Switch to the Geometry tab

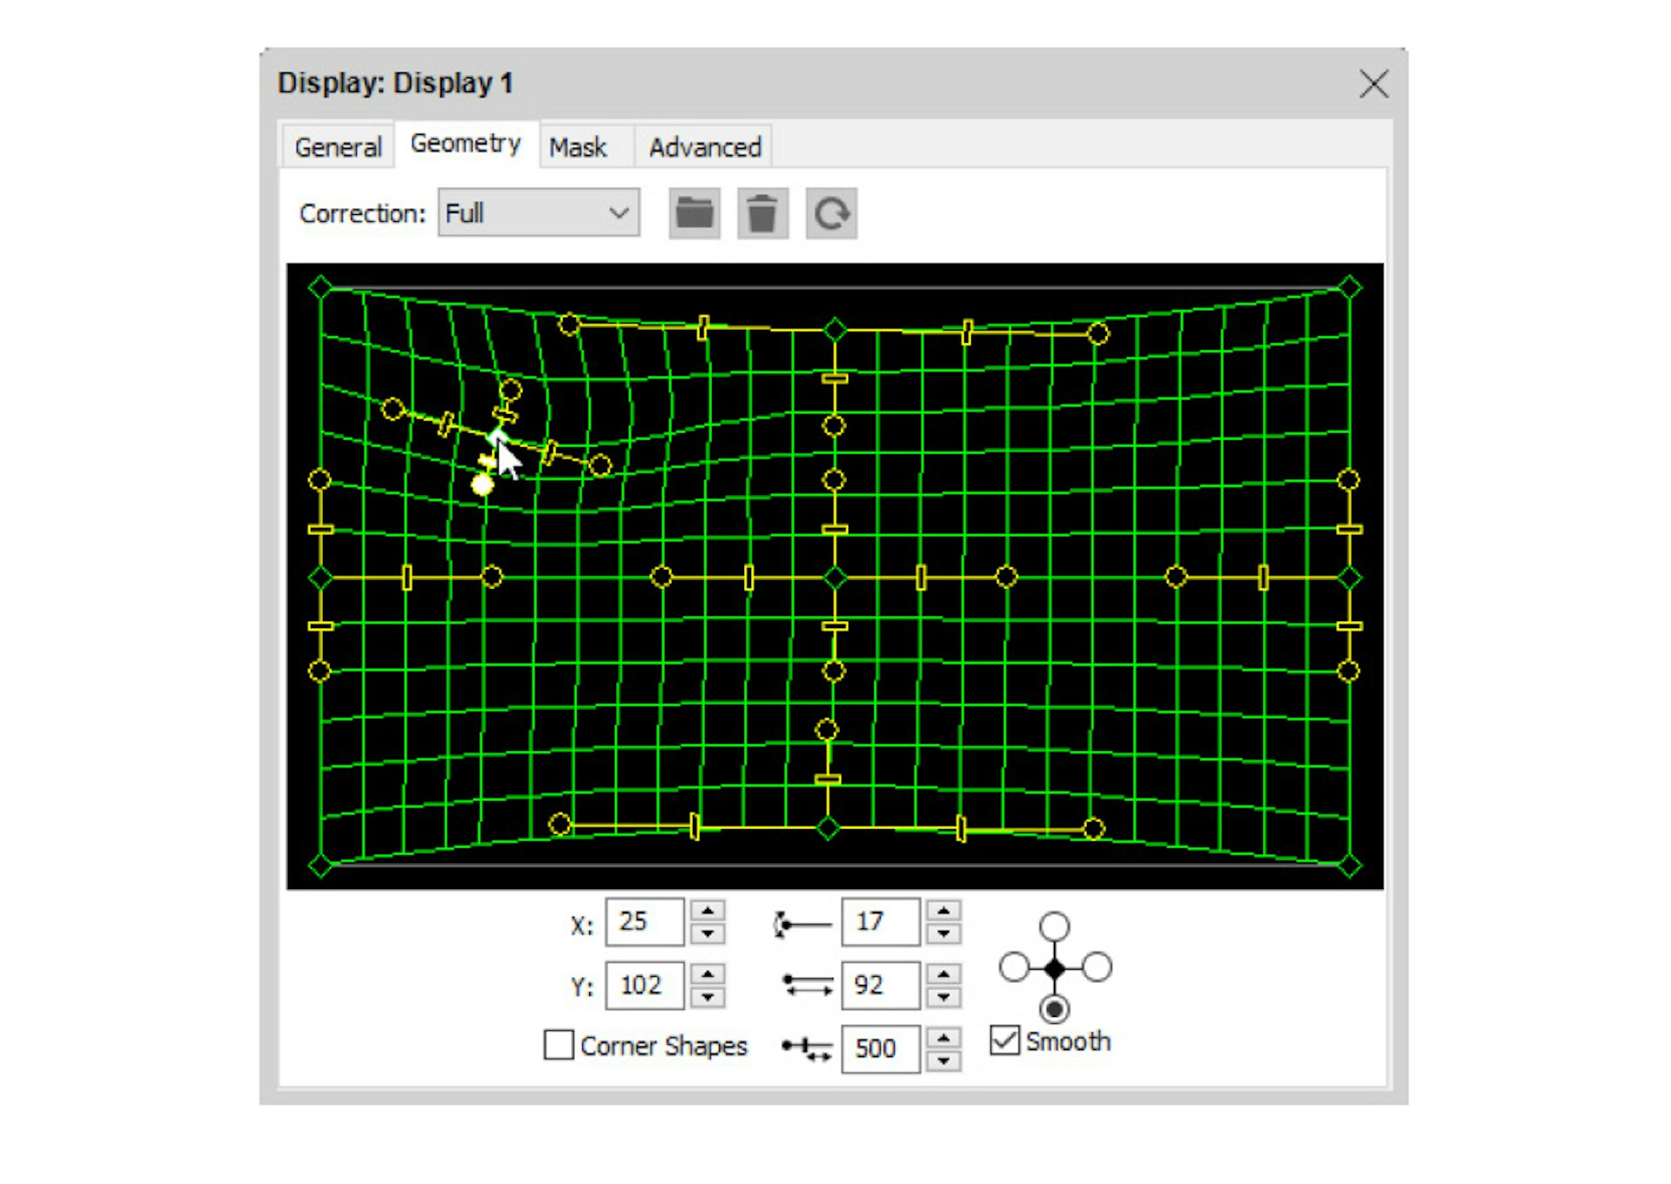[466, 144]
